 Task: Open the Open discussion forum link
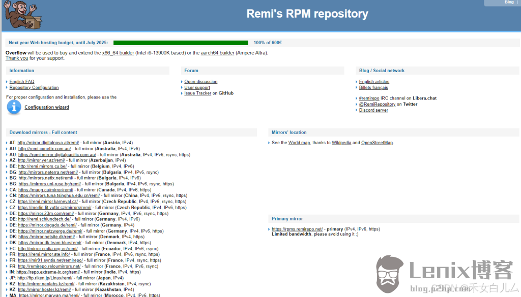pyautogui.click(x=200, y=82)
